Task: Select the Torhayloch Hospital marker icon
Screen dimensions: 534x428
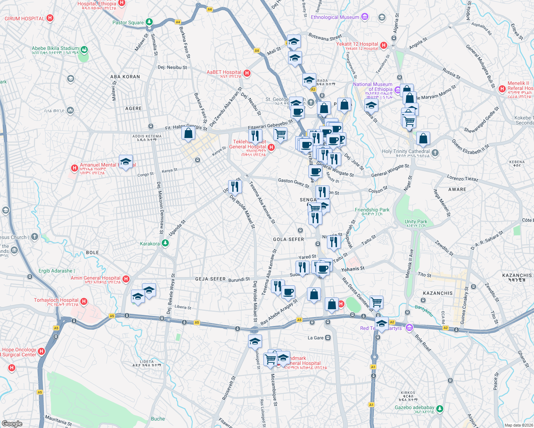Action: pyautogui.click(x=84, y=301)
